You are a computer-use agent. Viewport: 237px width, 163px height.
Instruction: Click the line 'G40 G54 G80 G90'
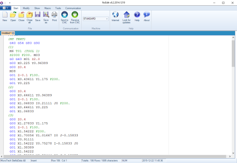(x=25, y=43)
